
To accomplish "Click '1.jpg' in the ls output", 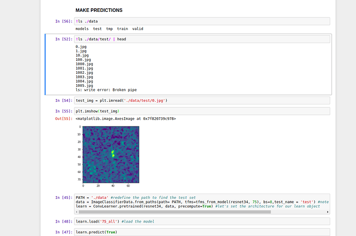I will coord(81,51).
